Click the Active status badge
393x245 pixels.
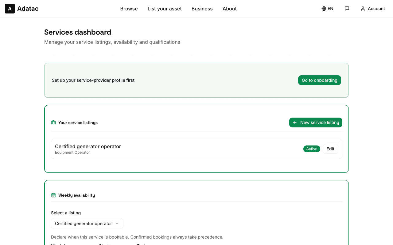pyautogui.click(x=312, y=149)
